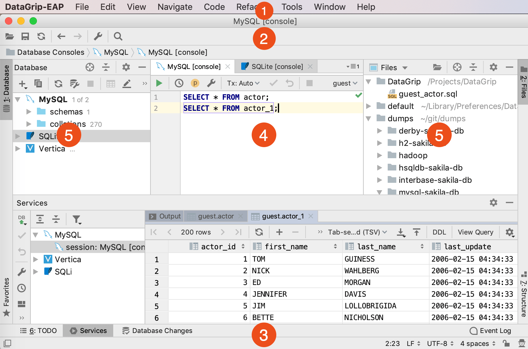Open the Database Changes tool window

[157, 331]
